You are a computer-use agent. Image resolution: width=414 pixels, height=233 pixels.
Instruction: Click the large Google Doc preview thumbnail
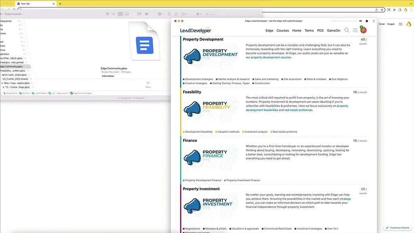click(x=144, y=41)
